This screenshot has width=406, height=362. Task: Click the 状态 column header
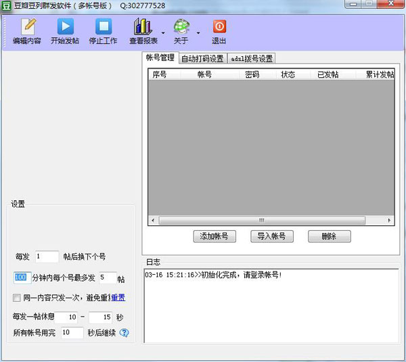coord(292,74)
